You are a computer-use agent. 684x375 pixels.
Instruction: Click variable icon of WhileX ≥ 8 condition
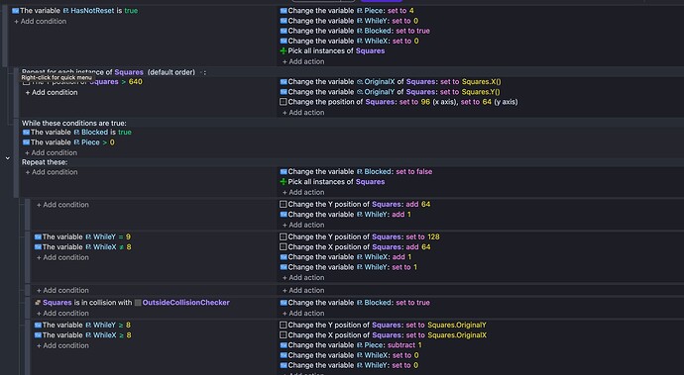38,335
